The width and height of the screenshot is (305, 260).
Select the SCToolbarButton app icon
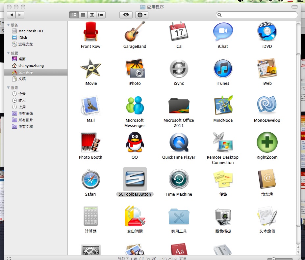click(x=135, y=179)
